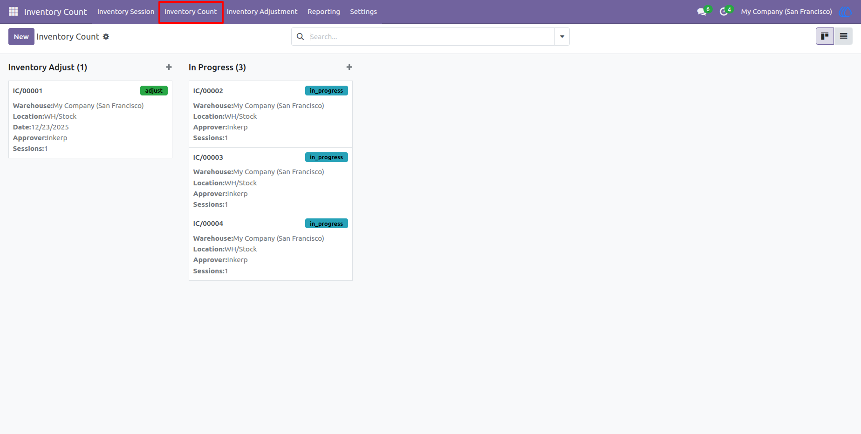Add a card in Inventory Adjust column

[169, 67]
